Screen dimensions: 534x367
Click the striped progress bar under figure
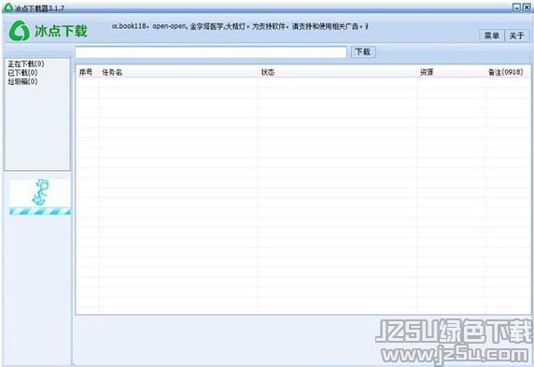40,211
